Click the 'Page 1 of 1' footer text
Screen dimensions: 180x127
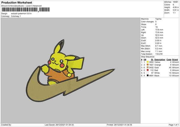(x=174, y=125)
